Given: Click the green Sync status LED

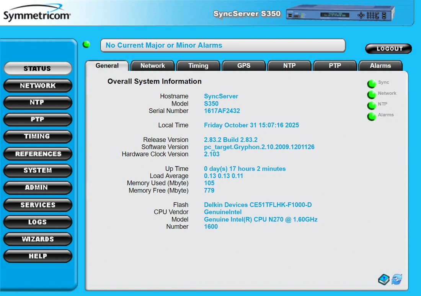Looking at the screenshot, I should [x=371, y=84].
